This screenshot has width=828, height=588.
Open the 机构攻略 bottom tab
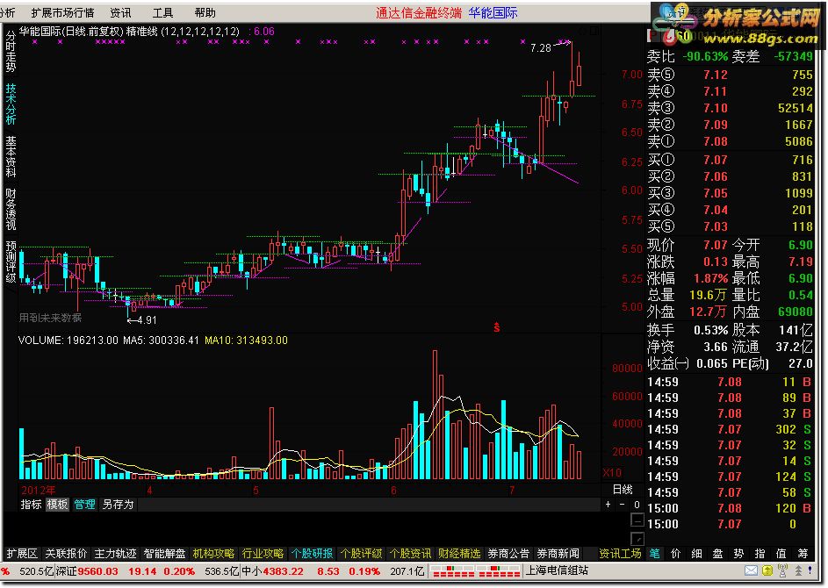pyautogui.click(x=213, y=554)
